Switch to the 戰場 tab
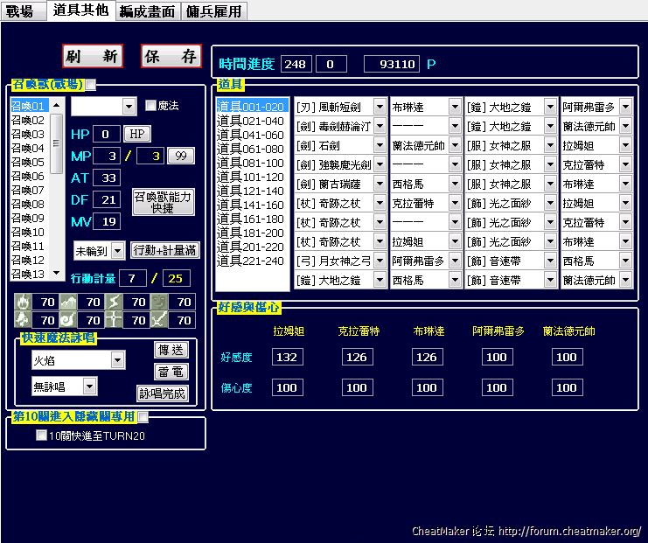648x543 pixels. click(20, 10)
